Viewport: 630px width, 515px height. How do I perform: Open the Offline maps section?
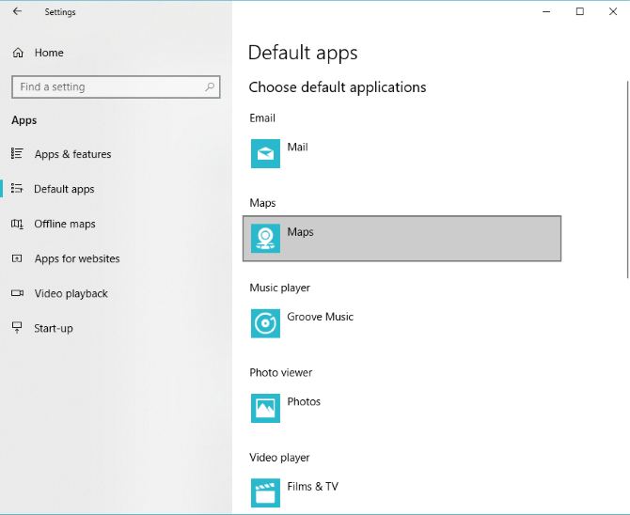65,224
